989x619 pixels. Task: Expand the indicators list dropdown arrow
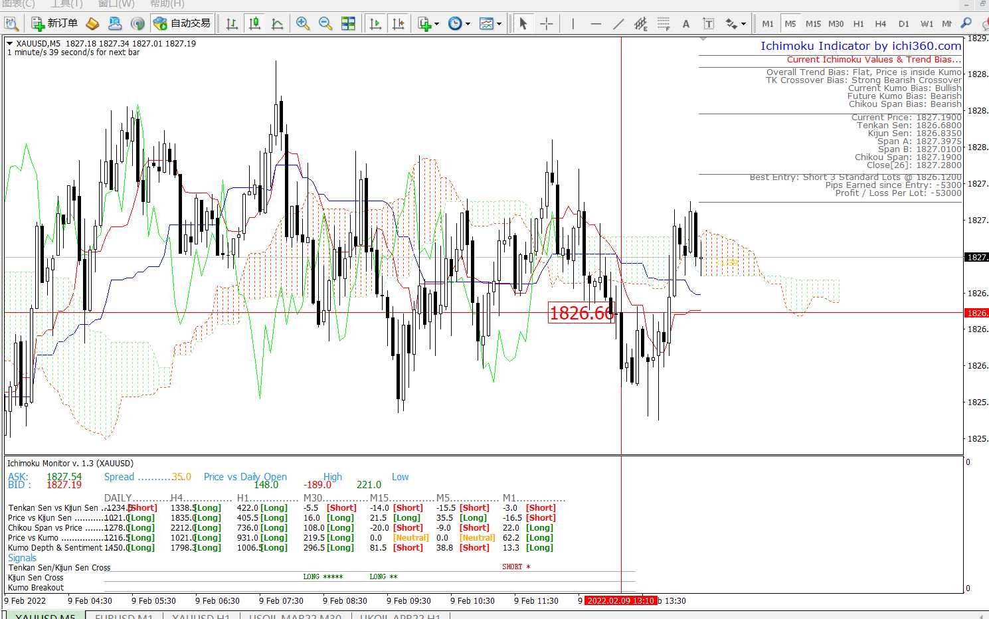436,25
